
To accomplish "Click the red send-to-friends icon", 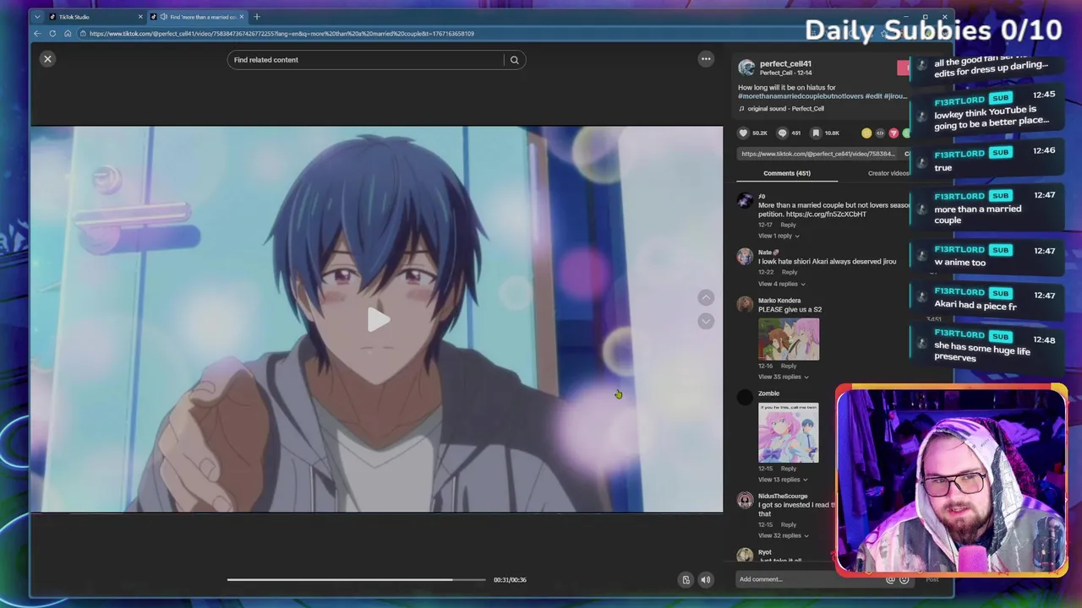I will click(x=893, y=133).
